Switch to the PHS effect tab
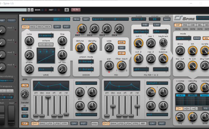 (x=185, y=25)
